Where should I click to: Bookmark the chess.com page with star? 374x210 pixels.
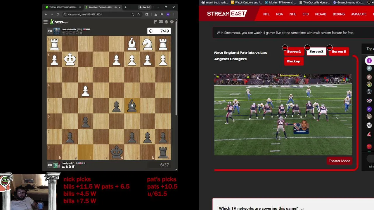138,14
